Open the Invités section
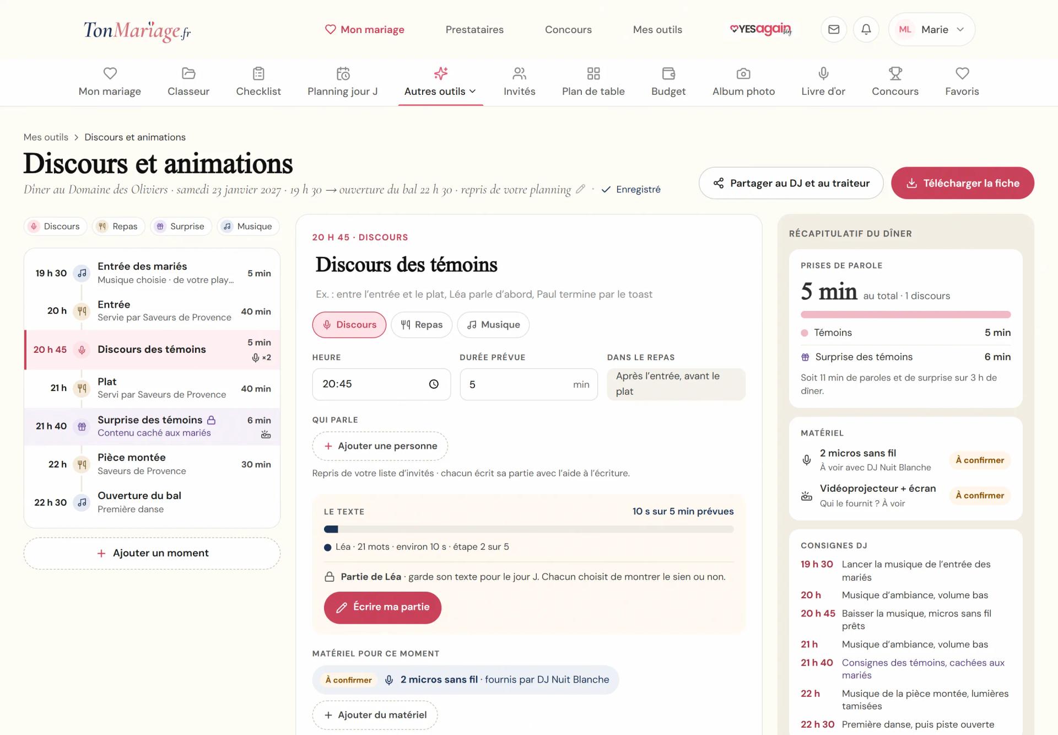The width and height of the screenshot is (1058, 735). [519, 82]
